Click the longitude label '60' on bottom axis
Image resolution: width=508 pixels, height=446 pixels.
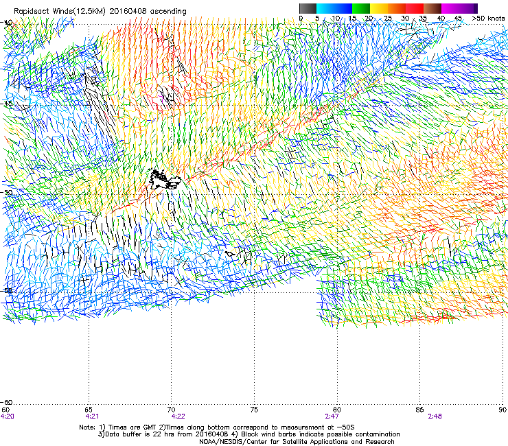click(x=5, y=410)
